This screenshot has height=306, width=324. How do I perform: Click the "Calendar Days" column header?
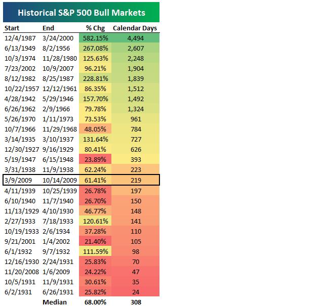click(134, 28)
